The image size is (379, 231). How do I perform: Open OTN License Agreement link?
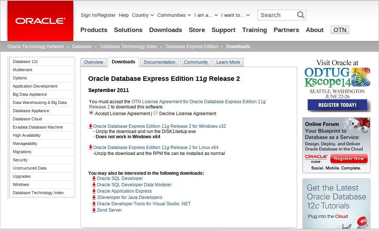tap(177, 104)
